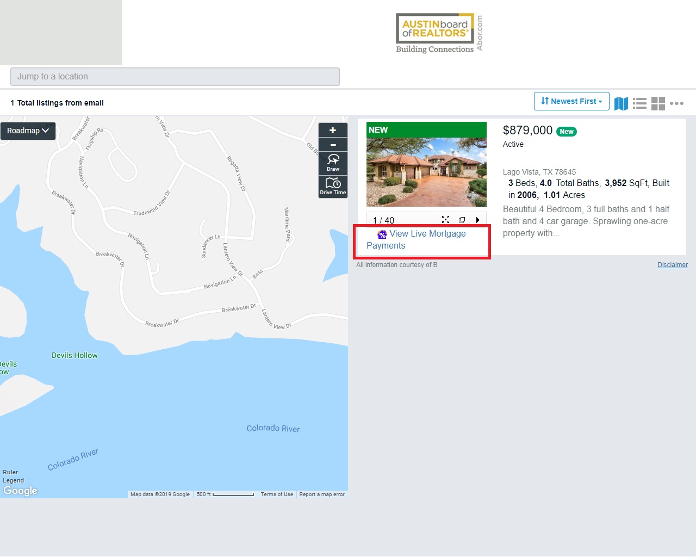Open photo gallery pop-out window icon

[x=462, y=220]
